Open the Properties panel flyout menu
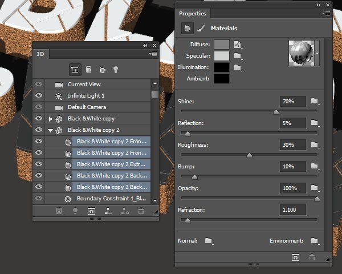Screen dimensions: 342x274 tap(326, 14)
